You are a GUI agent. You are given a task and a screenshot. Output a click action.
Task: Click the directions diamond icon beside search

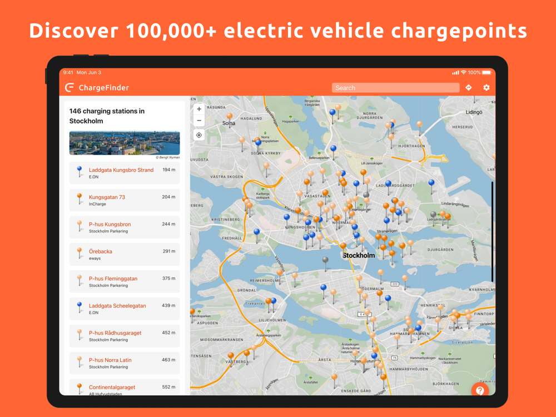[x=468, y=88]
